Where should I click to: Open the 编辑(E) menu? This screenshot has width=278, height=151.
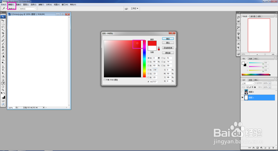coord(11,5)
